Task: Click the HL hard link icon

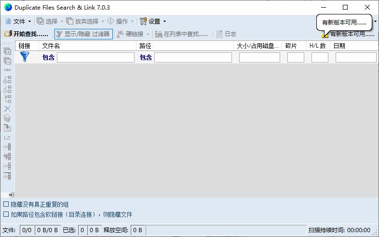Action: [120, 34]
